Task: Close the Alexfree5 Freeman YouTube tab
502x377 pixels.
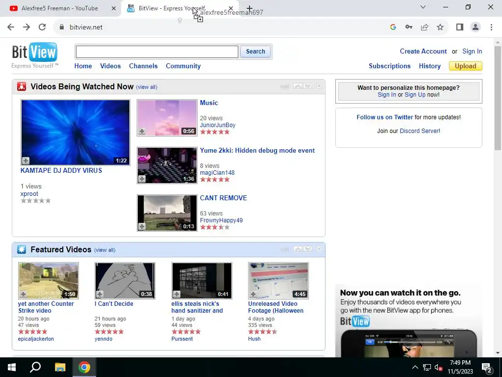Action: tap(114, 8)
